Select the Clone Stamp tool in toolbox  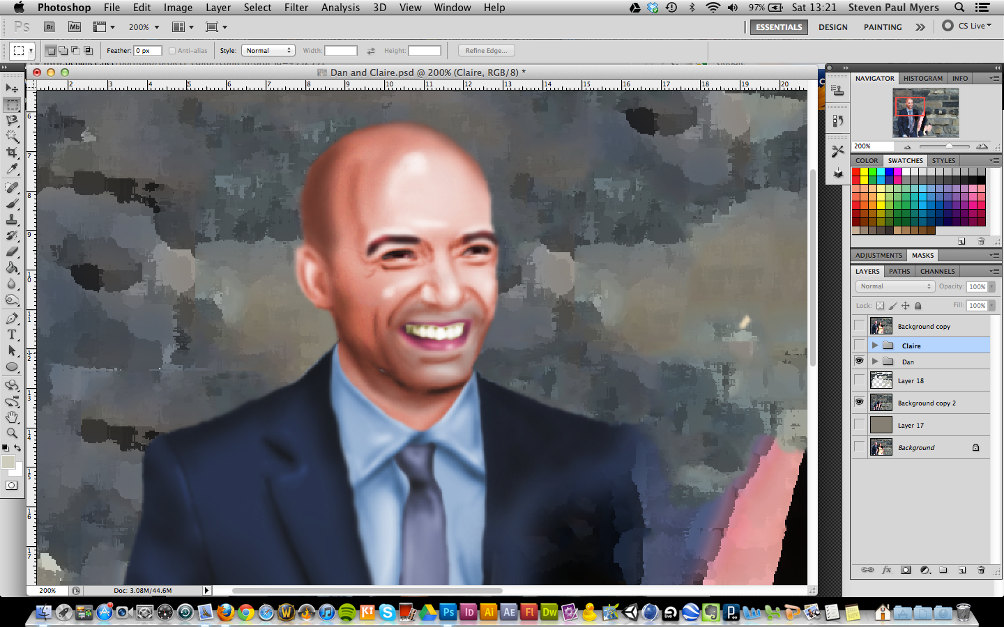(x=12, y=219)
